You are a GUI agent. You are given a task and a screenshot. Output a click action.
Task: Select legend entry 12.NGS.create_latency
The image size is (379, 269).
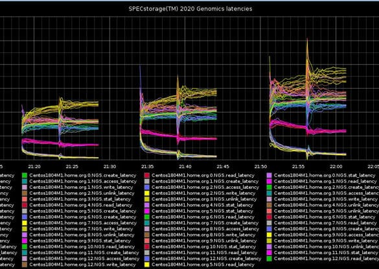(207, 259)
